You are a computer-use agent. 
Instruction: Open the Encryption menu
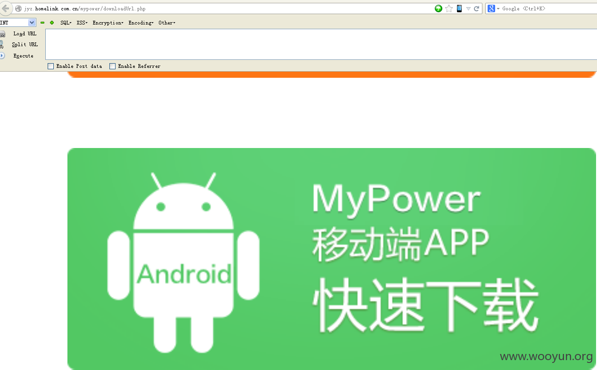pos(108,23)
